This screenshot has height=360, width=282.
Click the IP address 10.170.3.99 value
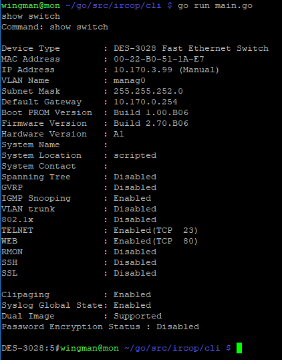[x=143, y=70]
